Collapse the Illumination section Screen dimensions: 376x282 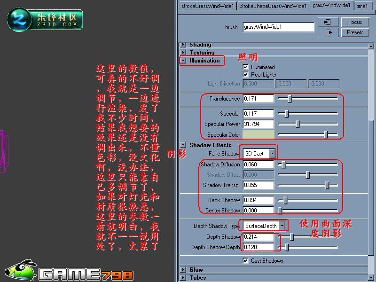click(x=183, y=61)
